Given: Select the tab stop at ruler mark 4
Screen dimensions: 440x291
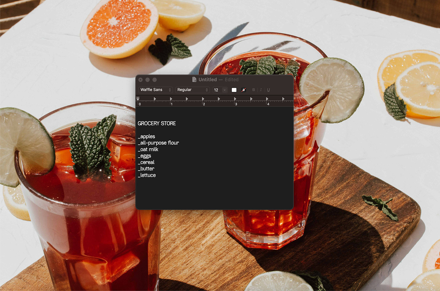Looking at the screenshot, I should pyautogui.click(x=267, y=99).
